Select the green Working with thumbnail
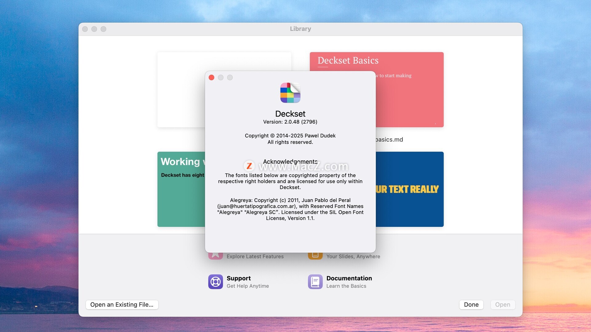This screenshot has height=332, width=591. [x=181, y=197]
